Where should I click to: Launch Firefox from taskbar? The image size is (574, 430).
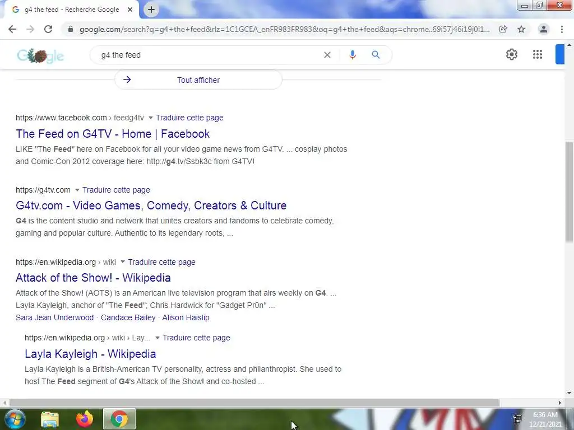pyautogui.click(x=85, y=419)
